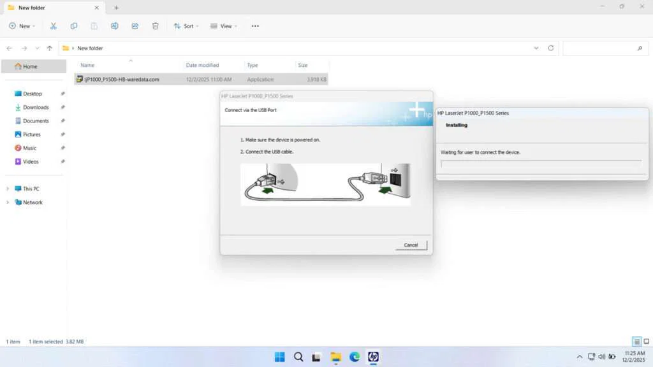The image size is (653, 367).
Task: Expand This PC in the sidebar
Action: (x=8, y=188)
